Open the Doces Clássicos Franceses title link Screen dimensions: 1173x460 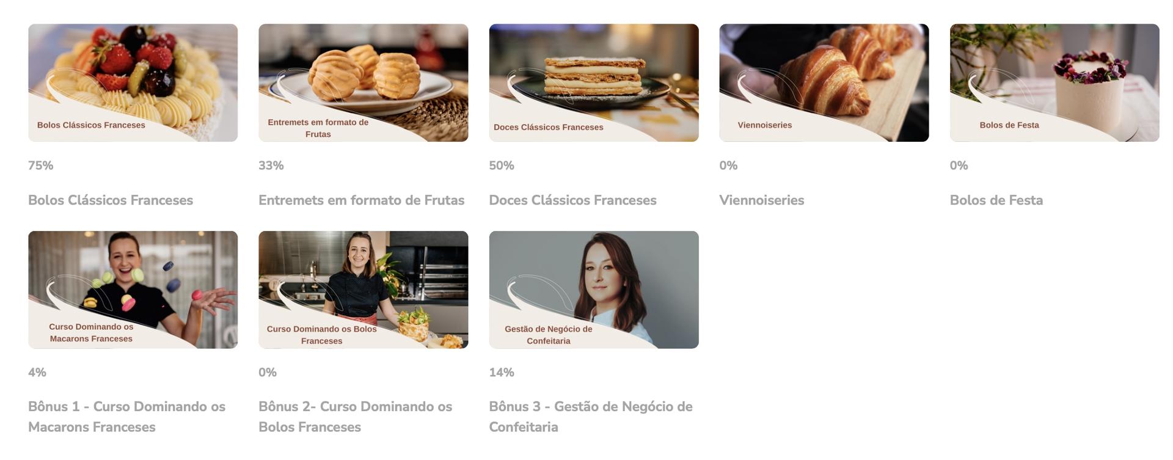click(x=573, y=200)
